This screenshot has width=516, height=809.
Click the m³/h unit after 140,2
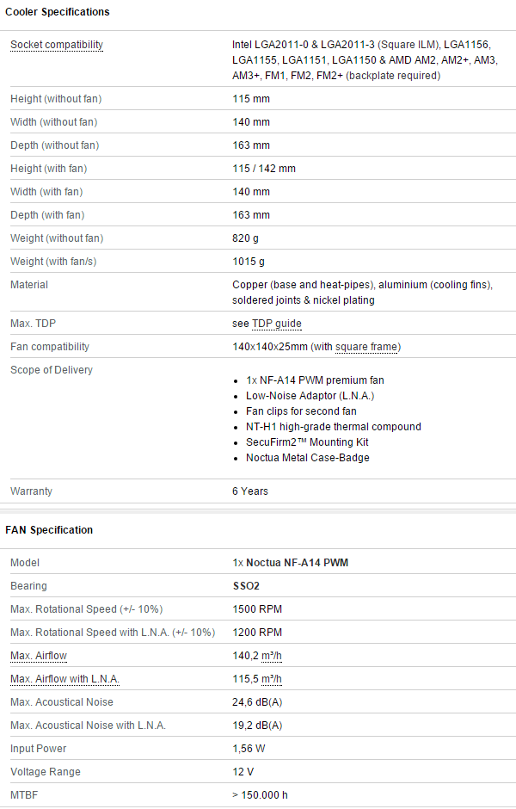click(272, 656)
